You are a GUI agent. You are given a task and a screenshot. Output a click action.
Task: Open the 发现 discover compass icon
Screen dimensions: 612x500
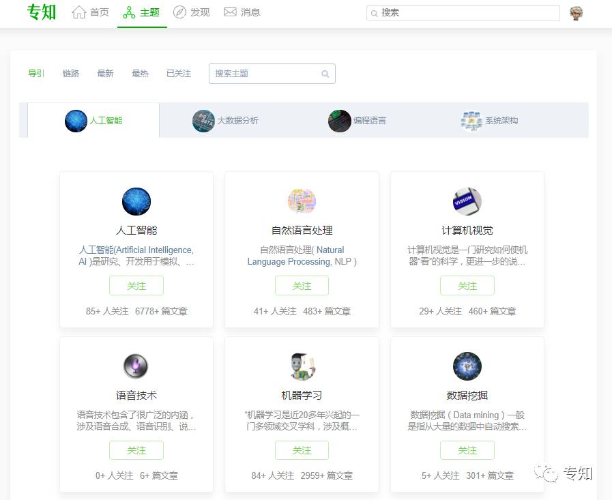(179, 12)
